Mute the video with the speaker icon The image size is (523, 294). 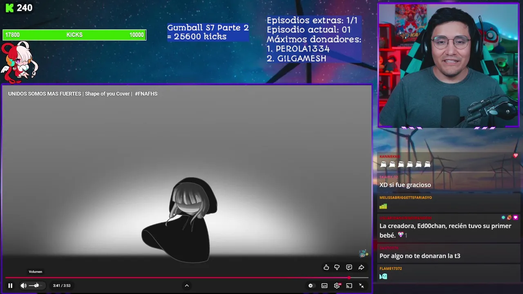click(x=23, y=285)
